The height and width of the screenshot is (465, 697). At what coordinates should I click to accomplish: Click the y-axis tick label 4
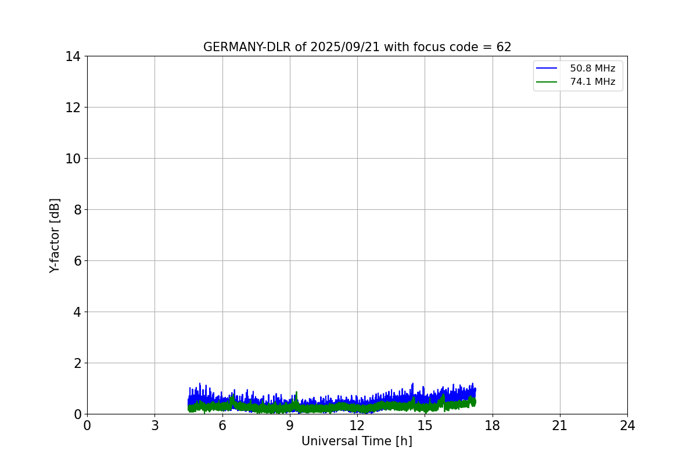coord(77,312)
